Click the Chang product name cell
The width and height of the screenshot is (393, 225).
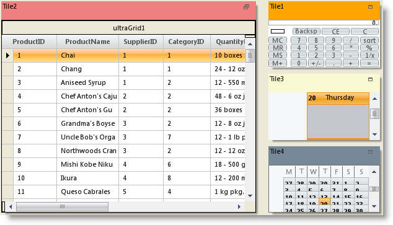tap(88, 69)
